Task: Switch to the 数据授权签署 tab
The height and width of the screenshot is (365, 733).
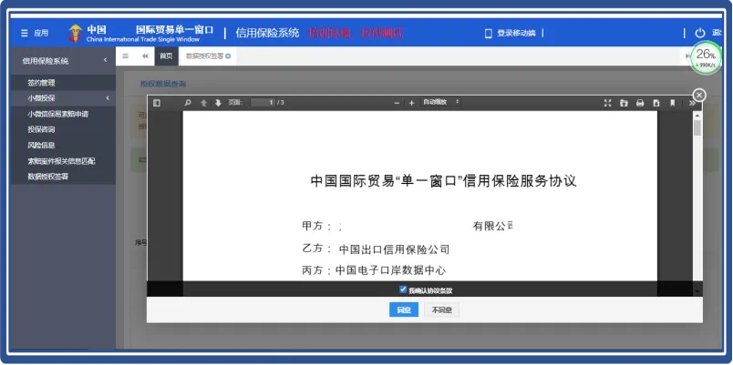Action: point(204,56)
